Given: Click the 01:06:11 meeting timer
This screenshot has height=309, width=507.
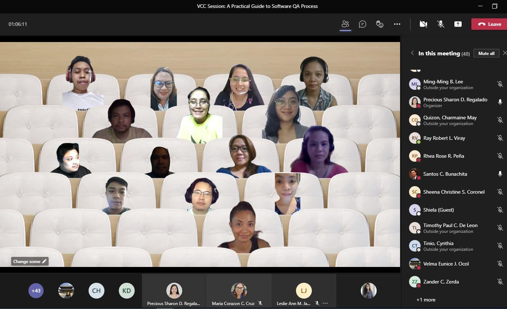Looking at the screenshot, I should point(18,24).
